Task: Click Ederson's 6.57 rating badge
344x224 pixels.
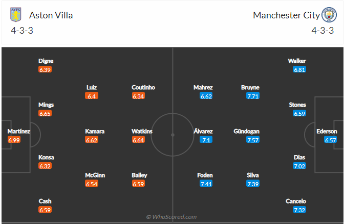Action: click(331, 139)
